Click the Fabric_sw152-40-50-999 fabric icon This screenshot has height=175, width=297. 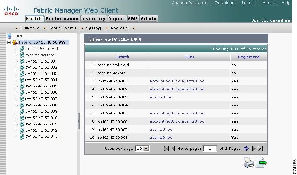point(15,42)
